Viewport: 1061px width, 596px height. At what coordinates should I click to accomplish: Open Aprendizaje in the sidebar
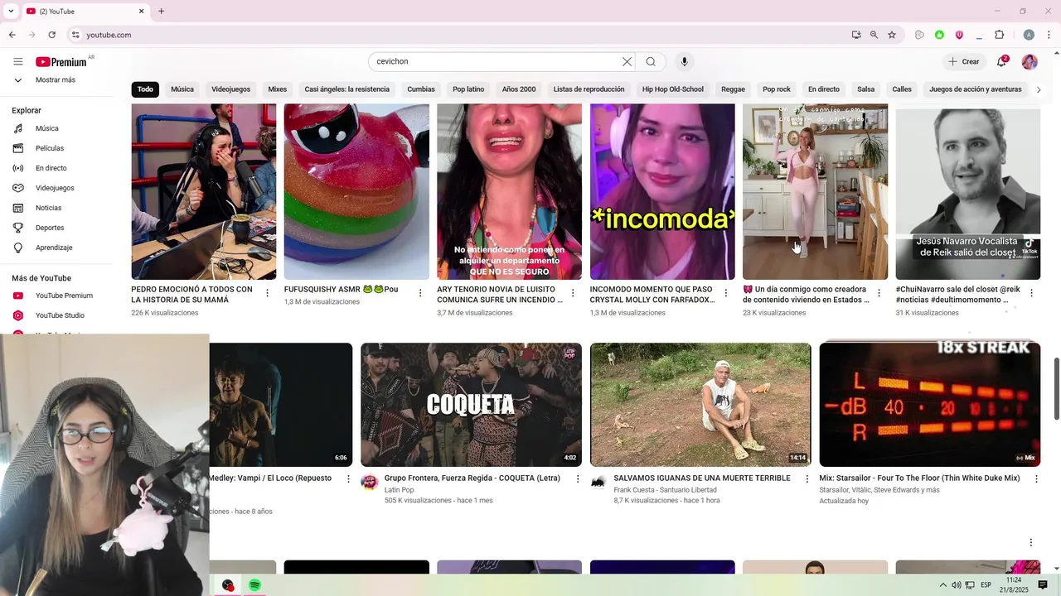[x=54, y=248]
